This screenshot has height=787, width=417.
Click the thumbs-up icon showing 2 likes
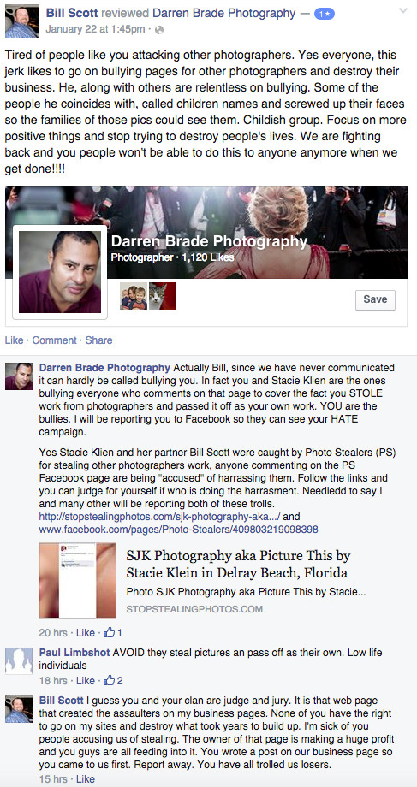pos(109,681)
